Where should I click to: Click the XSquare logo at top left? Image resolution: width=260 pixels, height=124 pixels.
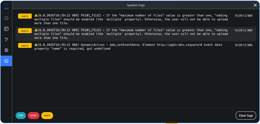point(6,7)
